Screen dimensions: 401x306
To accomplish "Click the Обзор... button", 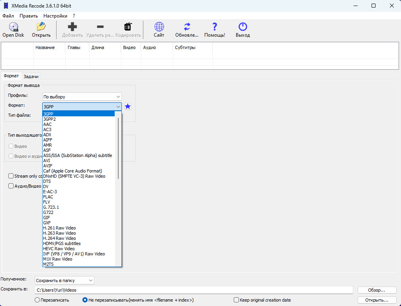I will 377,290.
